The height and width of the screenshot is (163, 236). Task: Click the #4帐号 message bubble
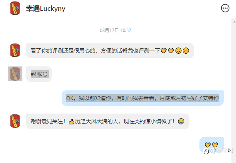(39, 74)
